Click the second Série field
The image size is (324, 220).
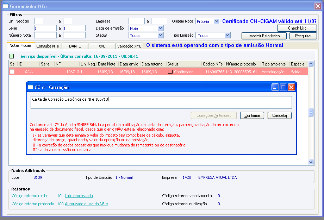[74, 28]
